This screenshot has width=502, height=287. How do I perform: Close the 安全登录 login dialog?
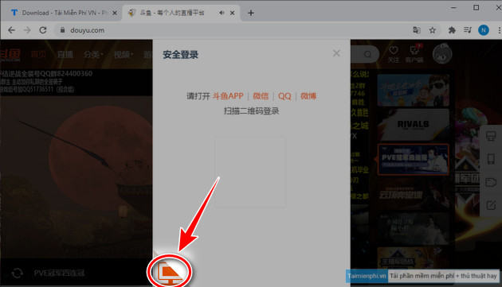(336, 53)
